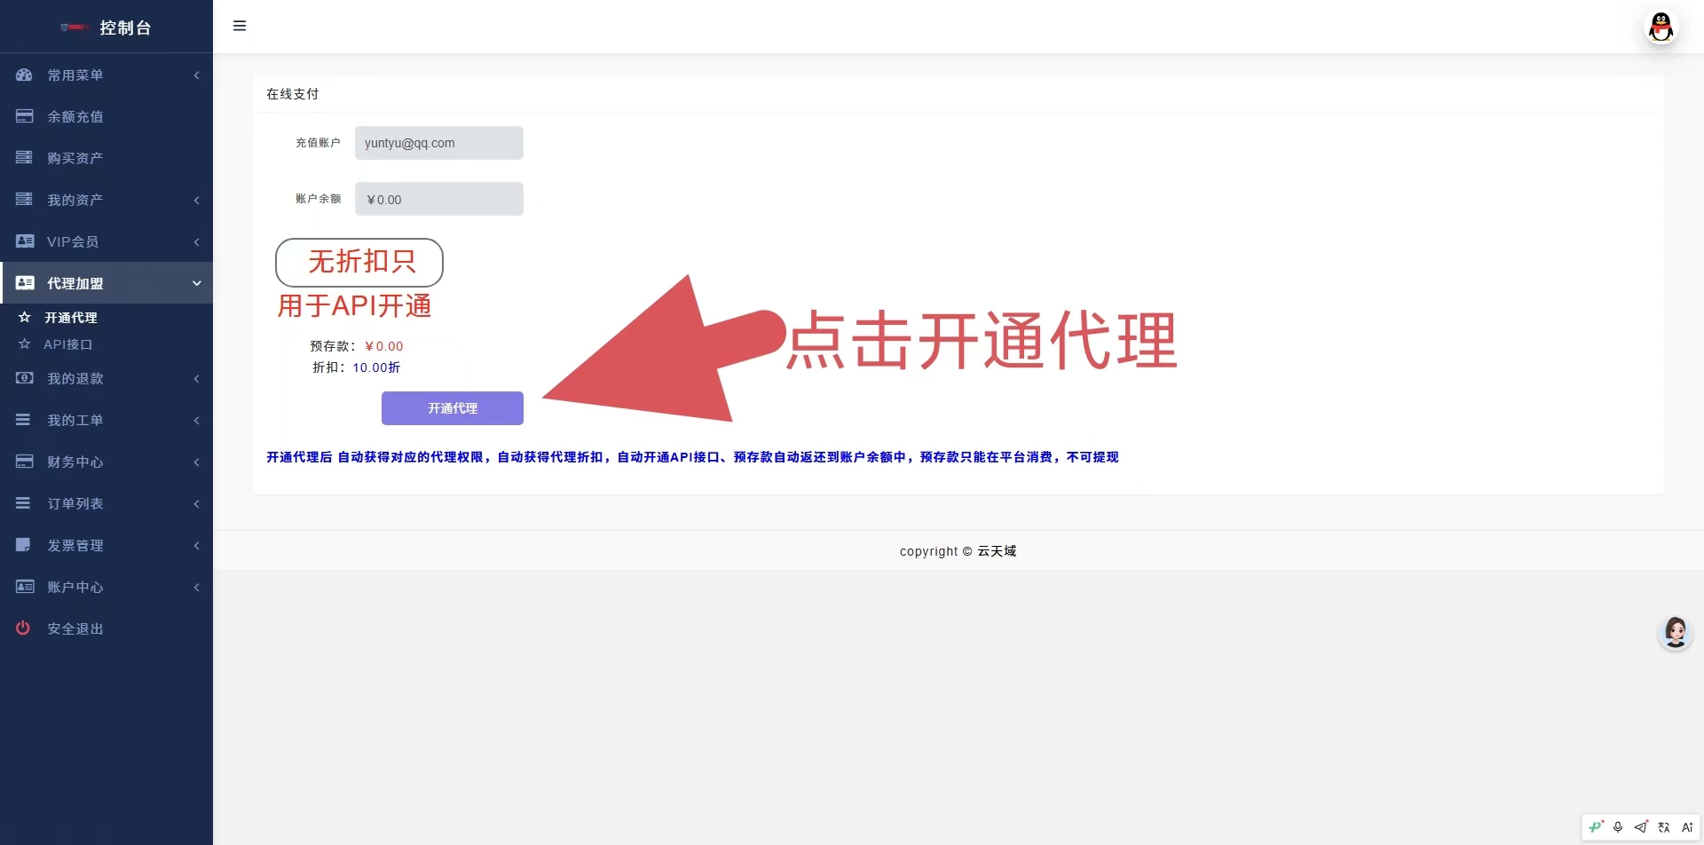Click the star icon beside API接口
Viewport: 1704px width, 845px height.
pos(25,344)
